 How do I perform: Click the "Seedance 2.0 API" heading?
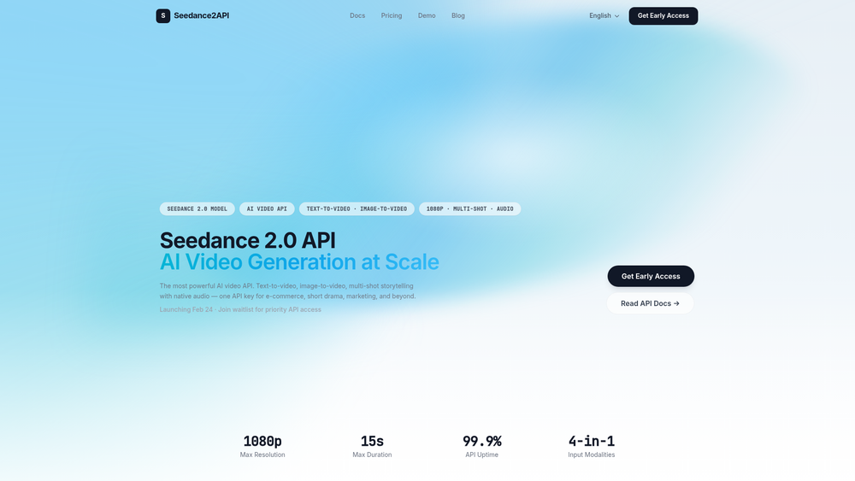point(248,240)
